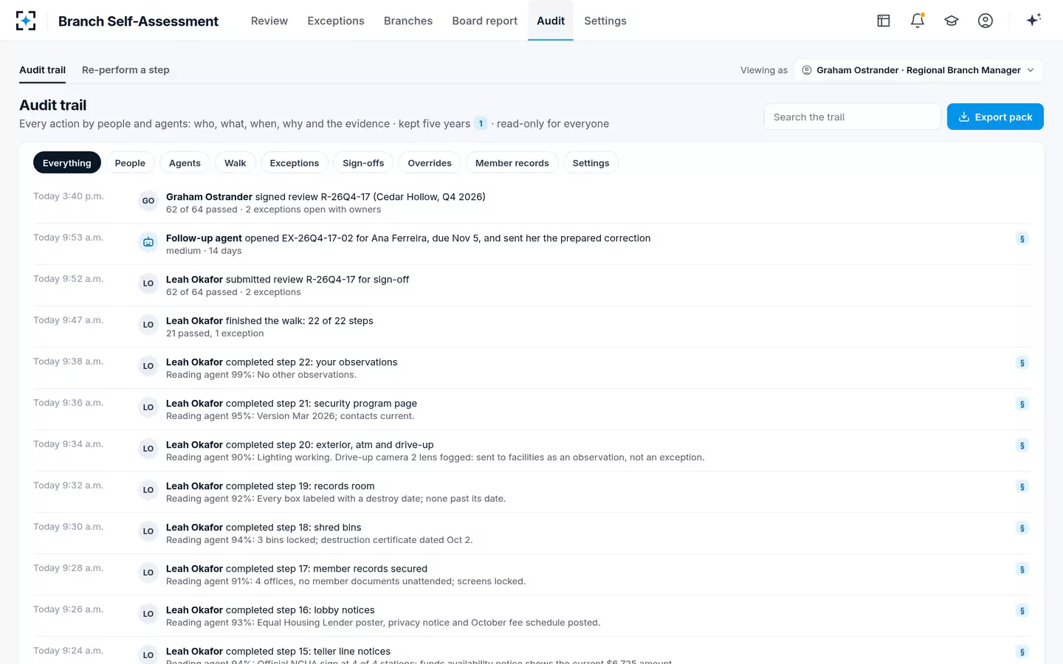Filter the trail by Overrides
The height and width of the screenshot is (664, 1063).
(x=430, y=163)
